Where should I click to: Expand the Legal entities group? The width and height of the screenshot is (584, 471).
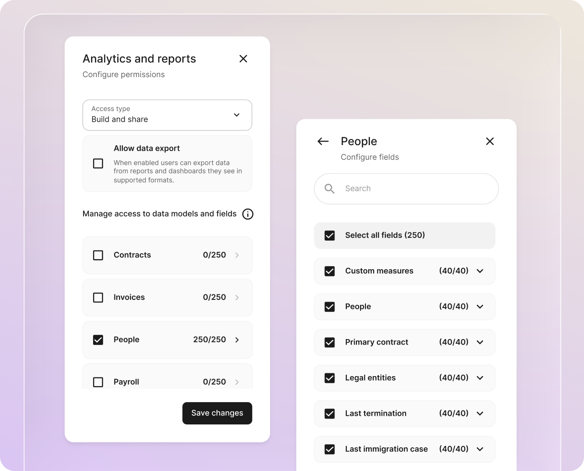[x=480, y=378]
